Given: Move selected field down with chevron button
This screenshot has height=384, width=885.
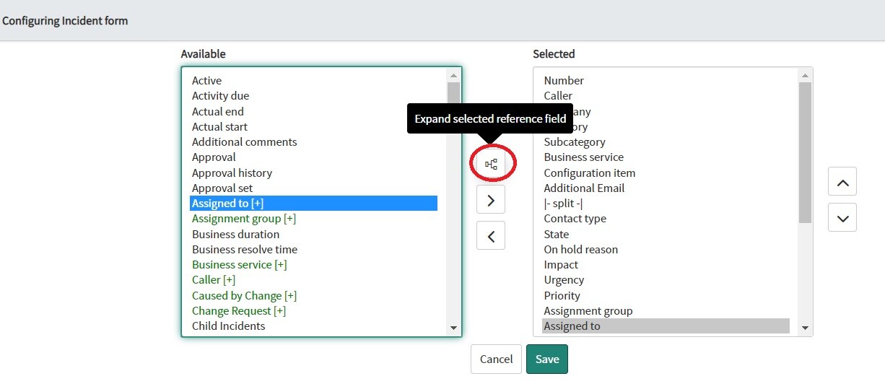Looking at the screenshot, I should (842, 217).
